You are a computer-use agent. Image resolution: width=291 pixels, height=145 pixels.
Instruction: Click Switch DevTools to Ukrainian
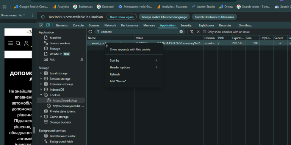pos(214,17)
